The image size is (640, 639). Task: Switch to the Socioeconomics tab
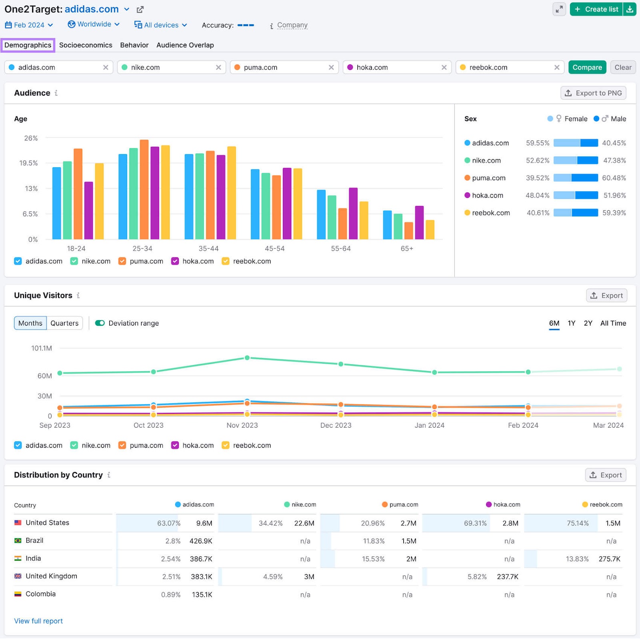tap(86, 45)
